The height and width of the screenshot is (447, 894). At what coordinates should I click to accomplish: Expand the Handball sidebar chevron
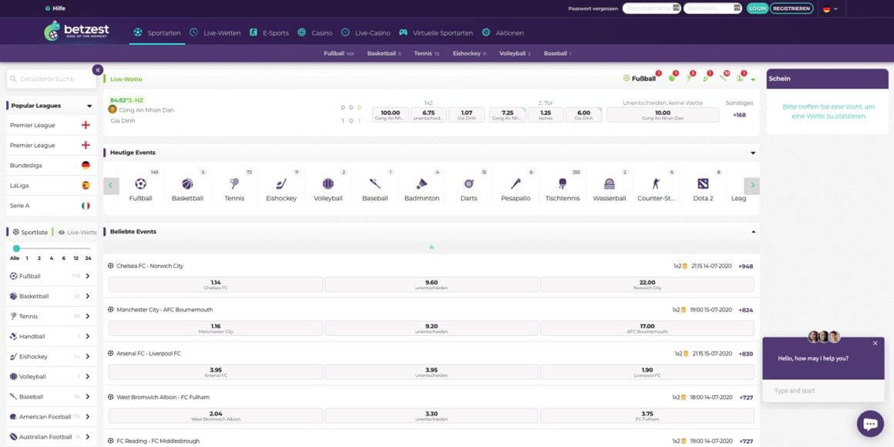(88, 336)
